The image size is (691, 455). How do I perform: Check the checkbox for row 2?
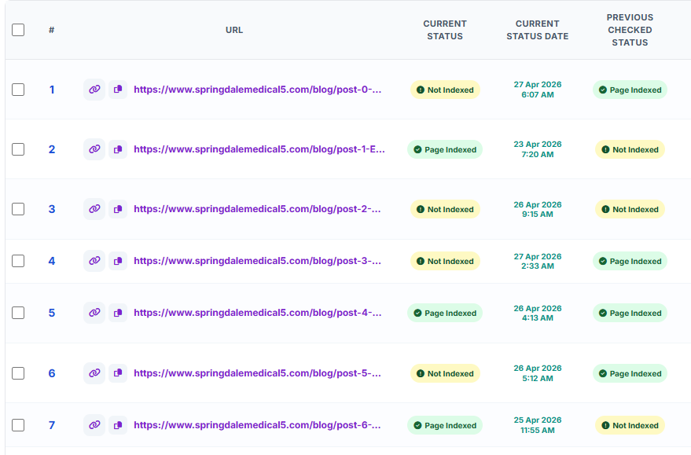(x=18, y=149)
